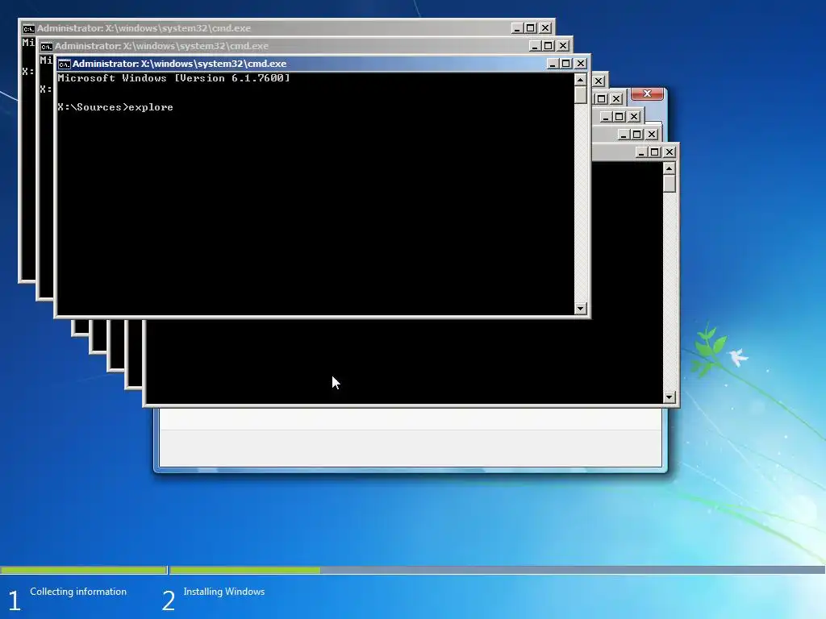Minimize the active cmd.exe window
826x619 pixels.
pos(552,64)
